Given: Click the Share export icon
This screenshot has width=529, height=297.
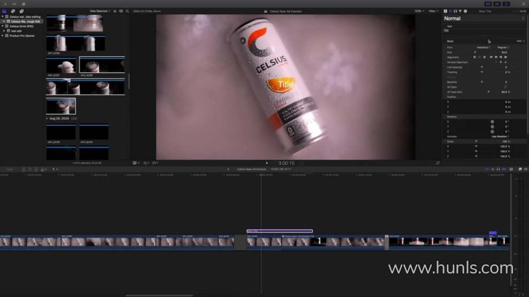Looking at the screenshot, I should click(524, 4).
